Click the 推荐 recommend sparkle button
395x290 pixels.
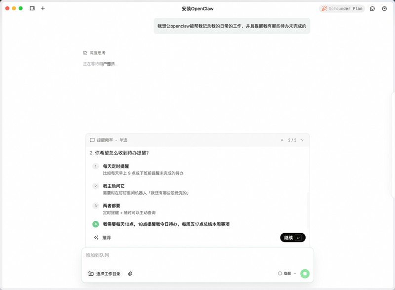(102, 238)
